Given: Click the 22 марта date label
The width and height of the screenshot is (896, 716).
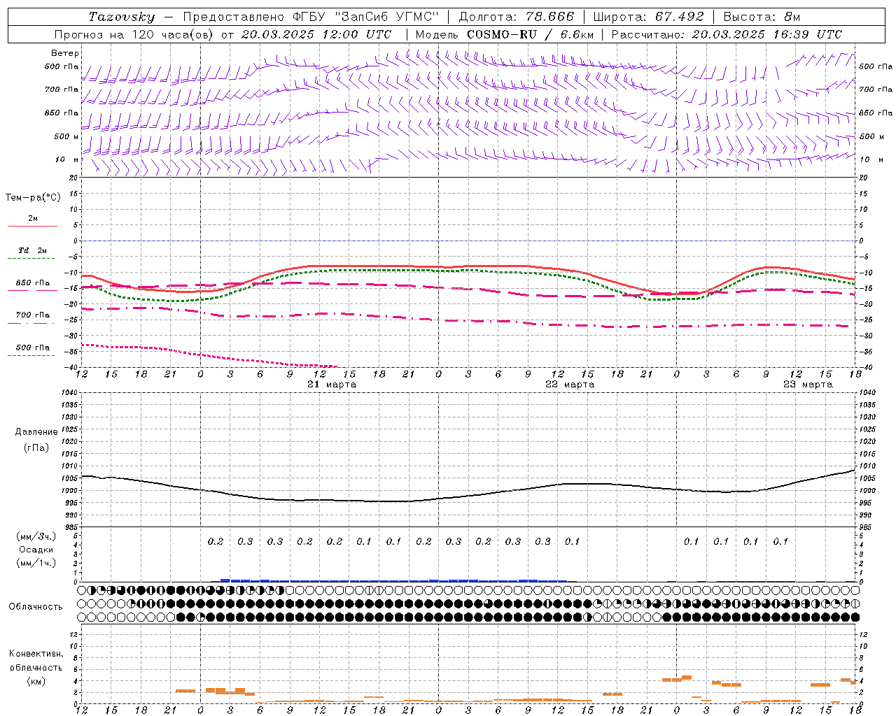Looking at the screenshot, I should tap(570, 385).
